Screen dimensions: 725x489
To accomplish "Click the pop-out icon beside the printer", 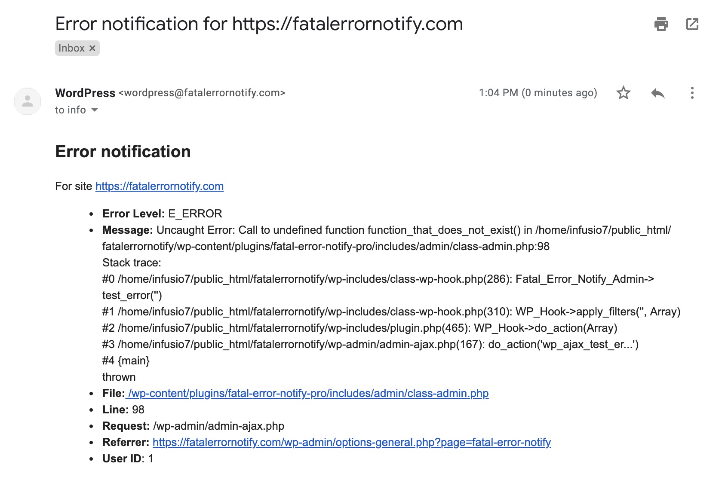I will point(693,24).
